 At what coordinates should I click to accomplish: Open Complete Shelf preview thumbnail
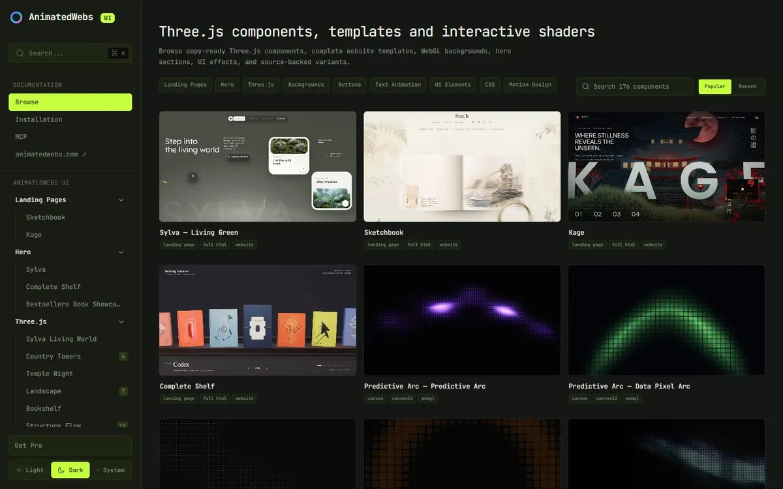(x=258, y=320)
